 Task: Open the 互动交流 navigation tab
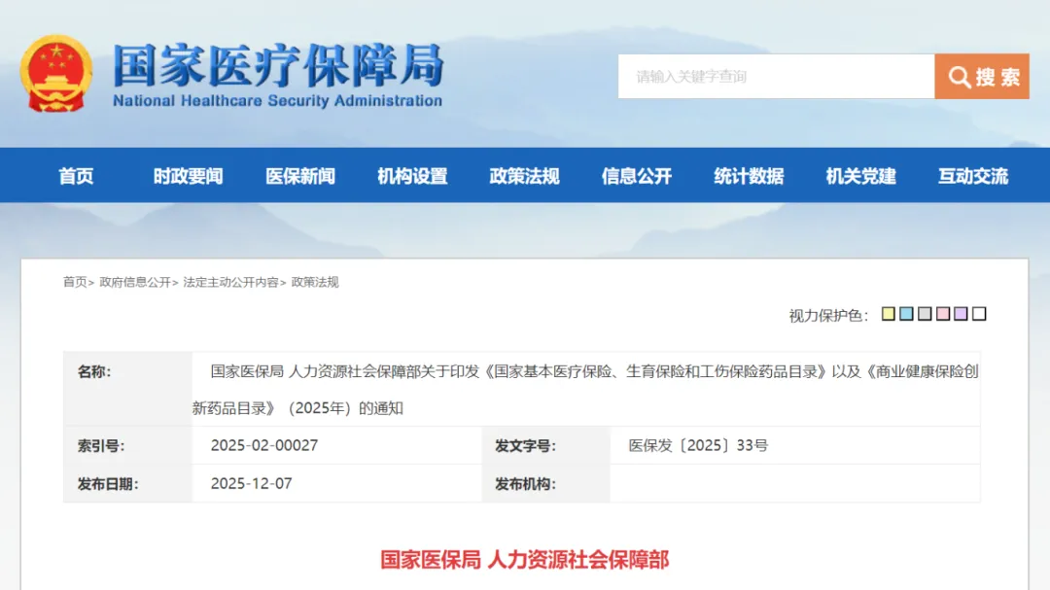click(973, 176)
